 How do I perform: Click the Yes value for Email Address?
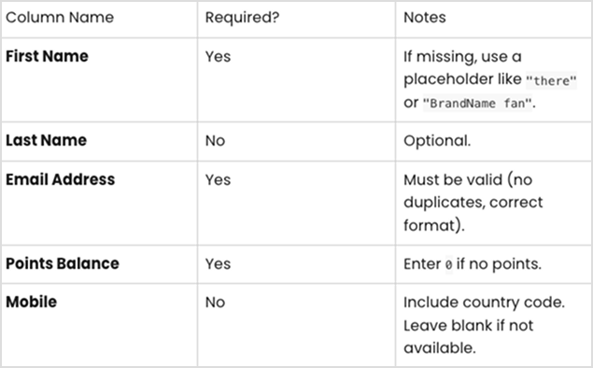tap(218, 180)
